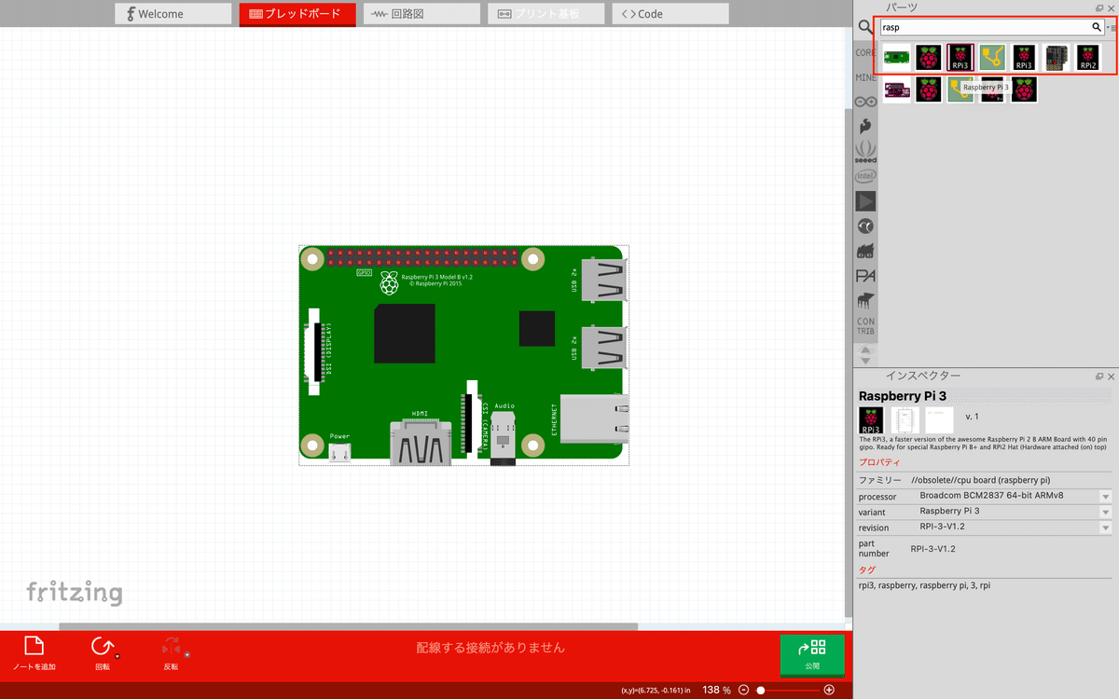This screenshot has height=699, width=1119.
Task: Select the dark circuit board part thumbnail
Action: pyautogui.click(x=1056, y=58)
